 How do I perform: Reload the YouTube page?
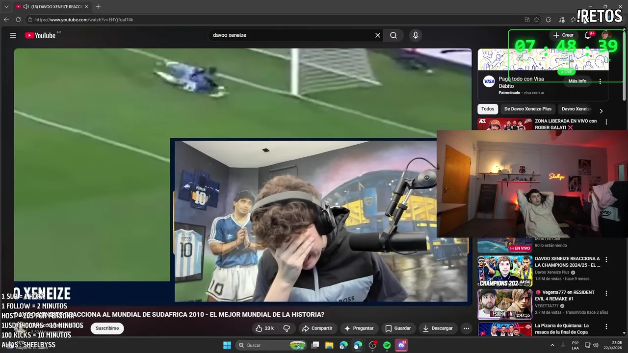point(18,20)
